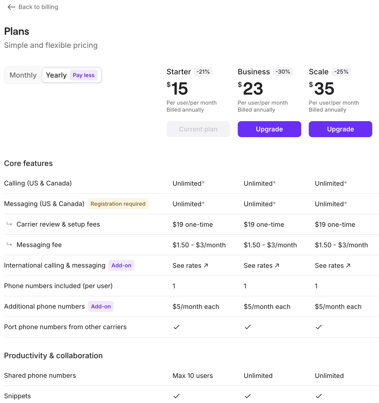This screenshot has width=379, height=403.
Task: Click the Business -30% discount badge
Action: click(283, 72)
